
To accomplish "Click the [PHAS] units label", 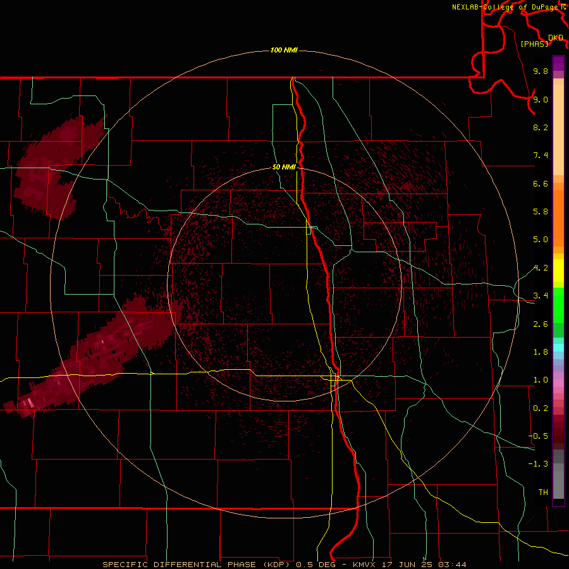I will tap(534, 44).
